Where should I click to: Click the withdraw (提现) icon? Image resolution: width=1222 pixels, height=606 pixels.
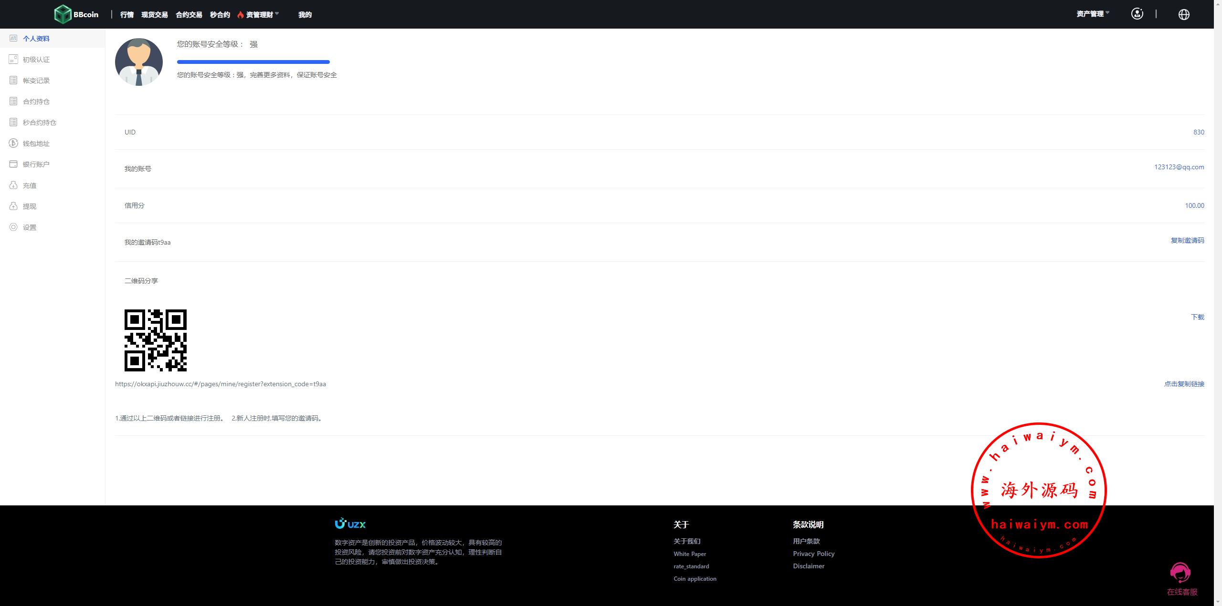coord(13,206)
